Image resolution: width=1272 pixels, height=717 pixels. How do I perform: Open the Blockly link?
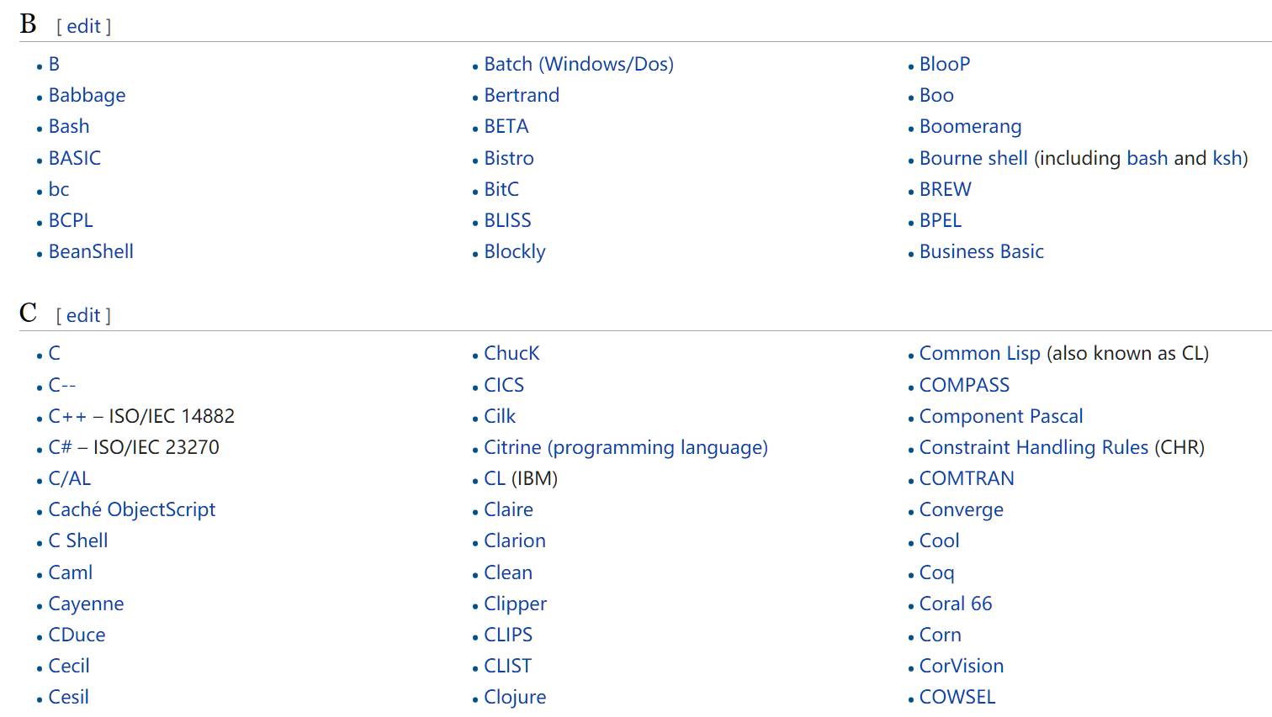pyautogui.click(x=515, y=251)
